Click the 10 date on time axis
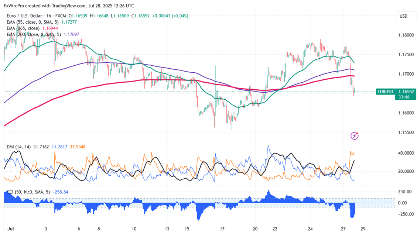Screen dimensions: 417x234 [134, 229]
